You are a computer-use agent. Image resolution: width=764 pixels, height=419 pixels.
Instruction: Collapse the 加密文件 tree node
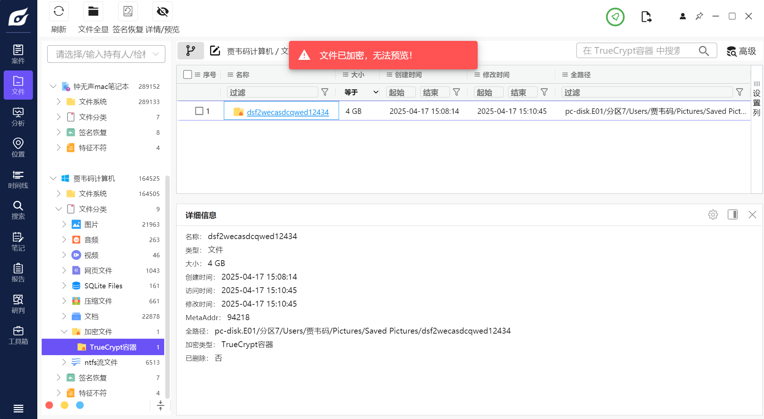pyautogui.click(x=64, y=331)
